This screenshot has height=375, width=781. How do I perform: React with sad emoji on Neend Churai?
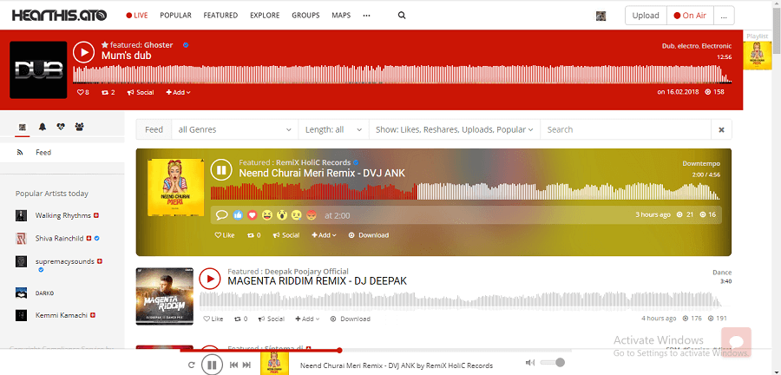tap(297, 215)
